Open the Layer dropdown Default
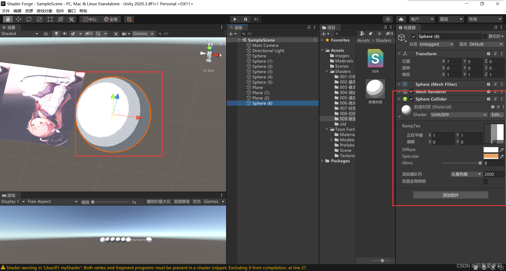Image resolution: width=506 pixels, height=271 pixels. coord(486,44)
